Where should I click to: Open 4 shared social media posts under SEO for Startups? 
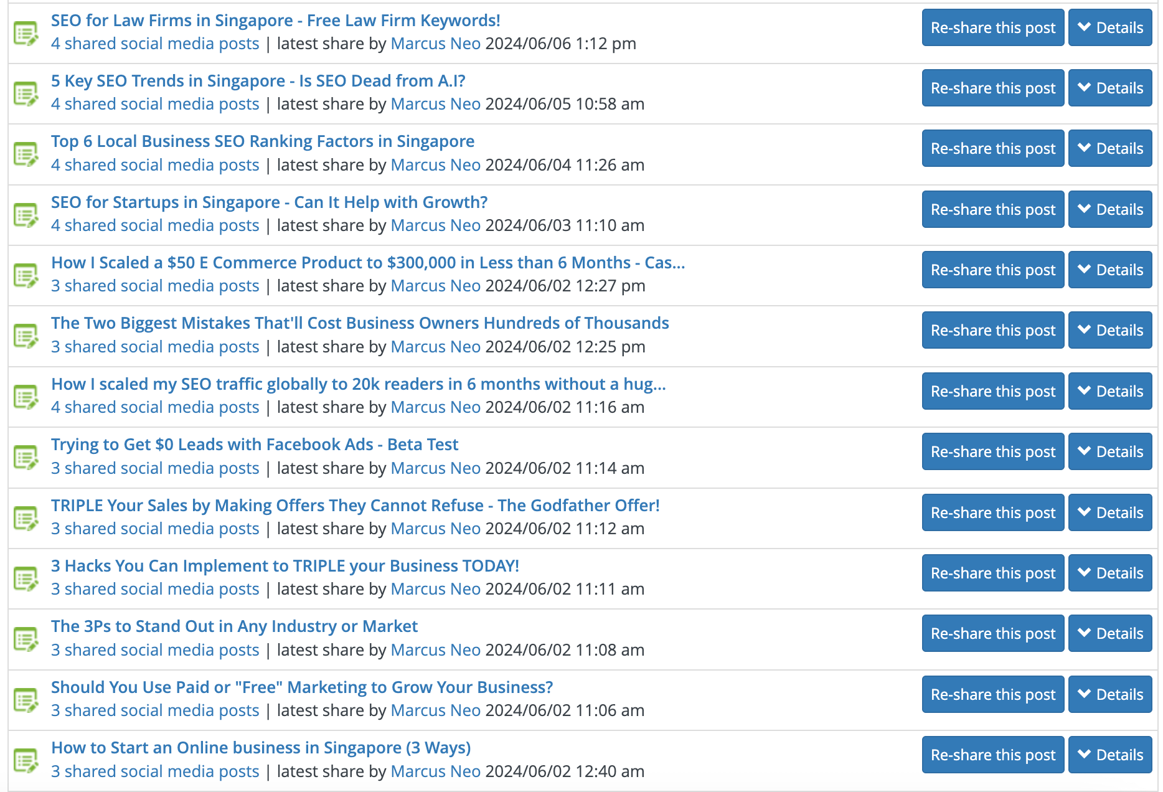coord(155,225)
